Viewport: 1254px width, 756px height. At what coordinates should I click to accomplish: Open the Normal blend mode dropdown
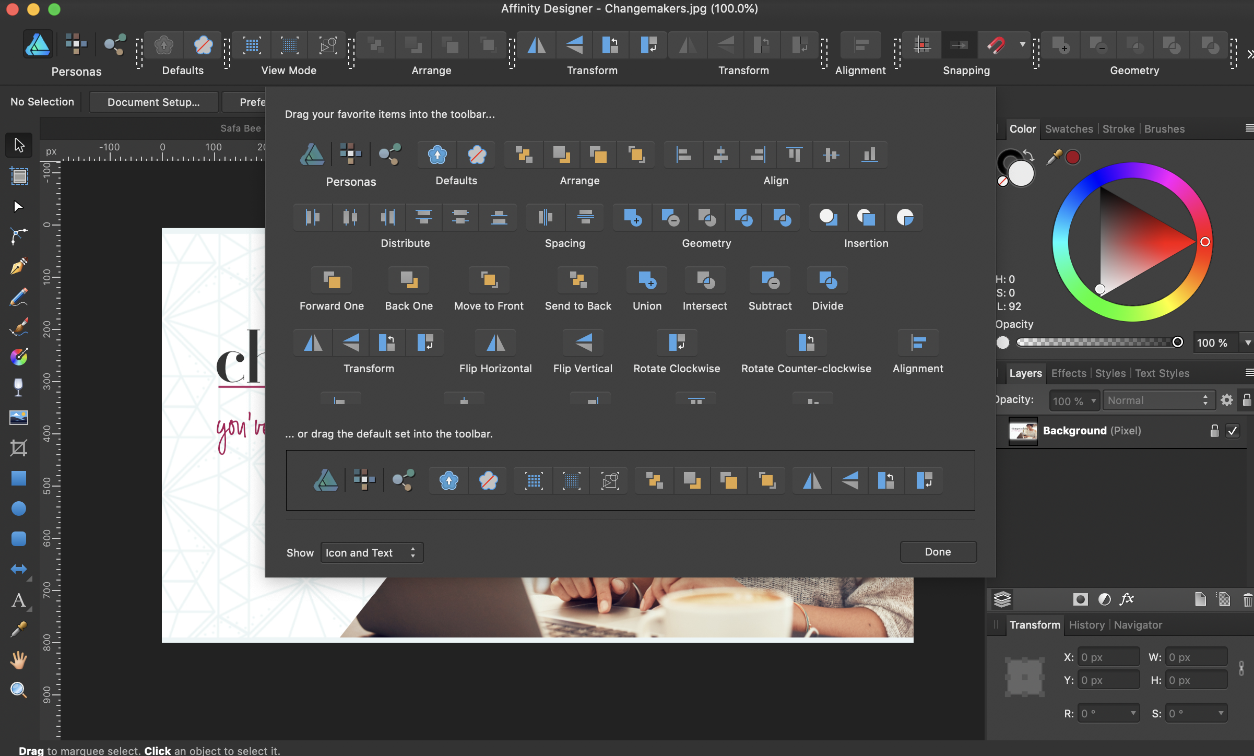click(1157, 400)
